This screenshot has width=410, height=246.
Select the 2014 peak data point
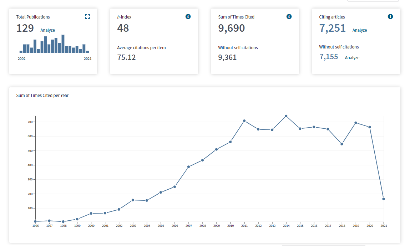pos(286,116)
